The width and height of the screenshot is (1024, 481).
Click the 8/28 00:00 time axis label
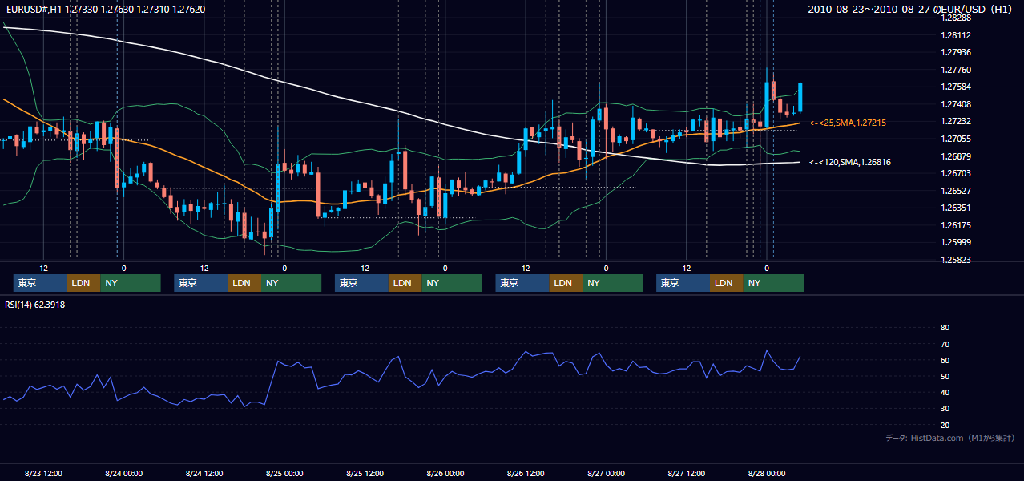tap(766, 474)
